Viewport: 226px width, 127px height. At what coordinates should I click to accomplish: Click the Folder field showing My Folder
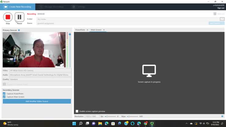coord(128,19)
